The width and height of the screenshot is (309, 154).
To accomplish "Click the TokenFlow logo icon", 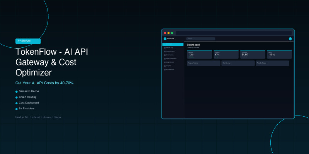I will [165, 39].
